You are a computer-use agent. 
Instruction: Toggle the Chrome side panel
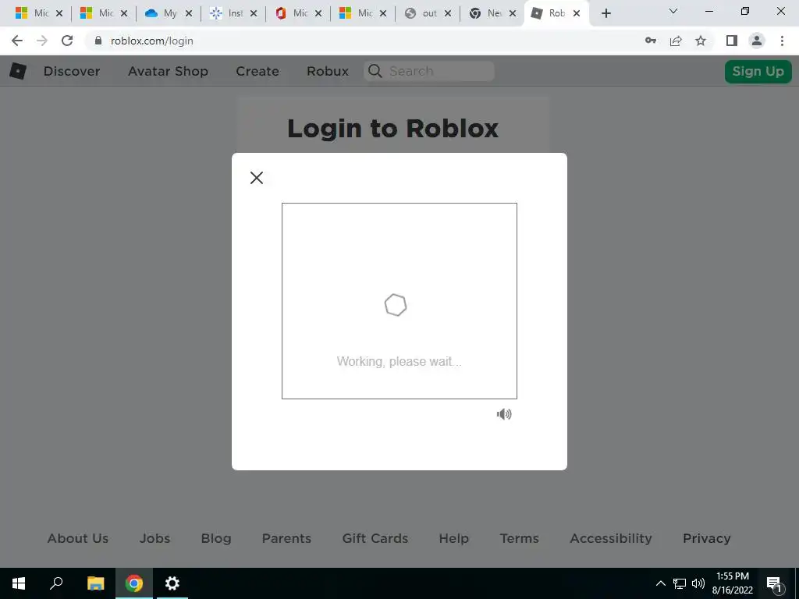pyautogui.click(x=732, y=41)
